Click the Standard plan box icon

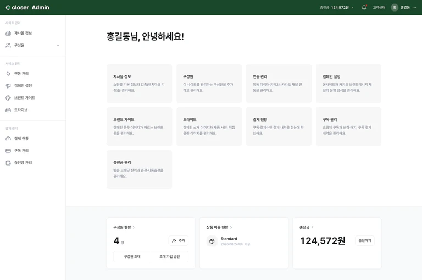coord(212,241)
